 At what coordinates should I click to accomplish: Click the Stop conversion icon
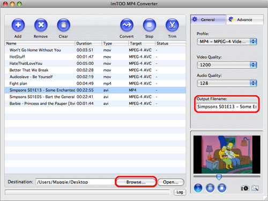pyautogui.click(x=150, y=25)
